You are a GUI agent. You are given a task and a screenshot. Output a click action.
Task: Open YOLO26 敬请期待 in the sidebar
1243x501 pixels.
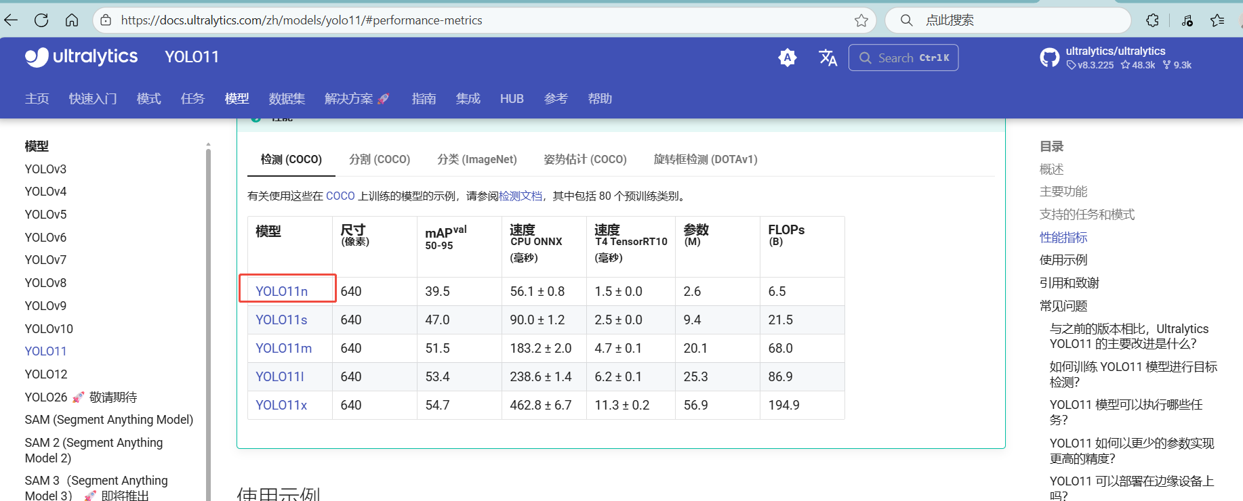coord(81,397)
